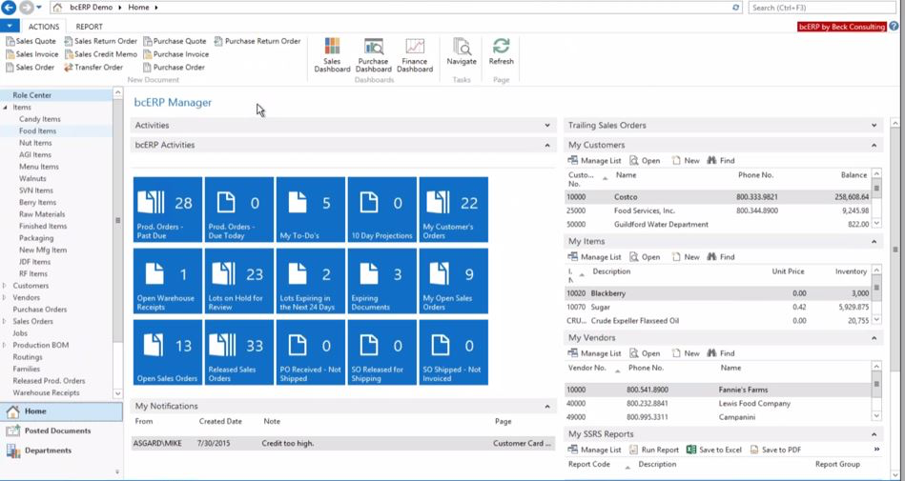This screenshot has height=481, width=905.
Task: Create a Purchase Return Order
Action: [x=257, y=41]
